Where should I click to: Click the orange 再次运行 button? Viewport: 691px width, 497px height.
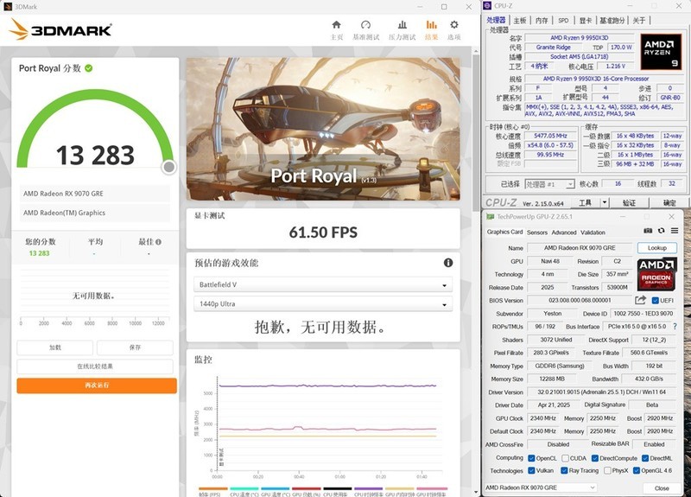[x=97, y=385]
